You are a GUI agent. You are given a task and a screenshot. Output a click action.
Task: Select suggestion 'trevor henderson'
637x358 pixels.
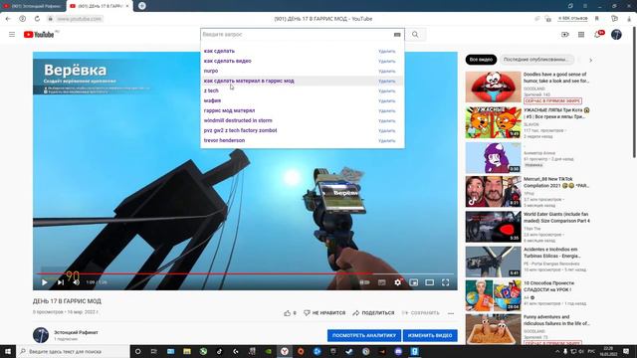(x=224, y=140)
